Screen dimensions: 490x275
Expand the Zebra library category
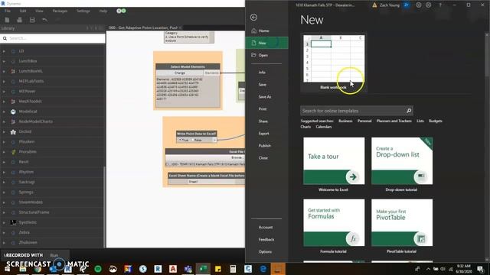[4, 232]
